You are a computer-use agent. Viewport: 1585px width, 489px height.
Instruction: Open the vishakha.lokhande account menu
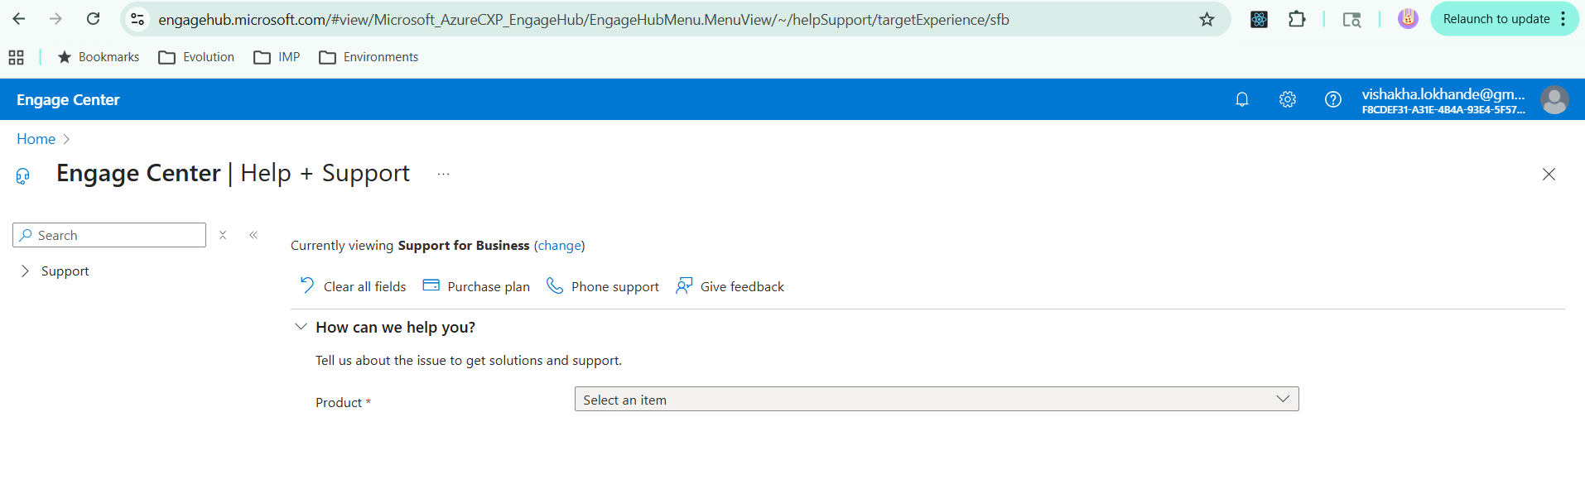(x=1443, y=100)
